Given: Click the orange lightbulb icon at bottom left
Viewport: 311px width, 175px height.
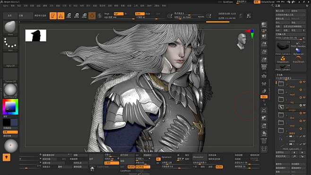Looking at the screenshot, I should coord(7,157).
